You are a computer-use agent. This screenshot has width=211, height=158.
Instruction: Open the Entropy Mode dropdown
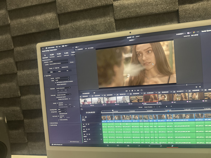pos(62,112)
